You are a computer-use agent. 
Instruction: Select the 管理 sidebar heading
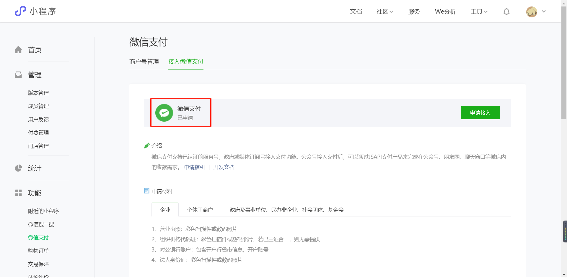point(35,75)
